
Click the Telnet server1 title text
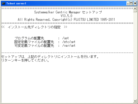click(x=16, y=3)
